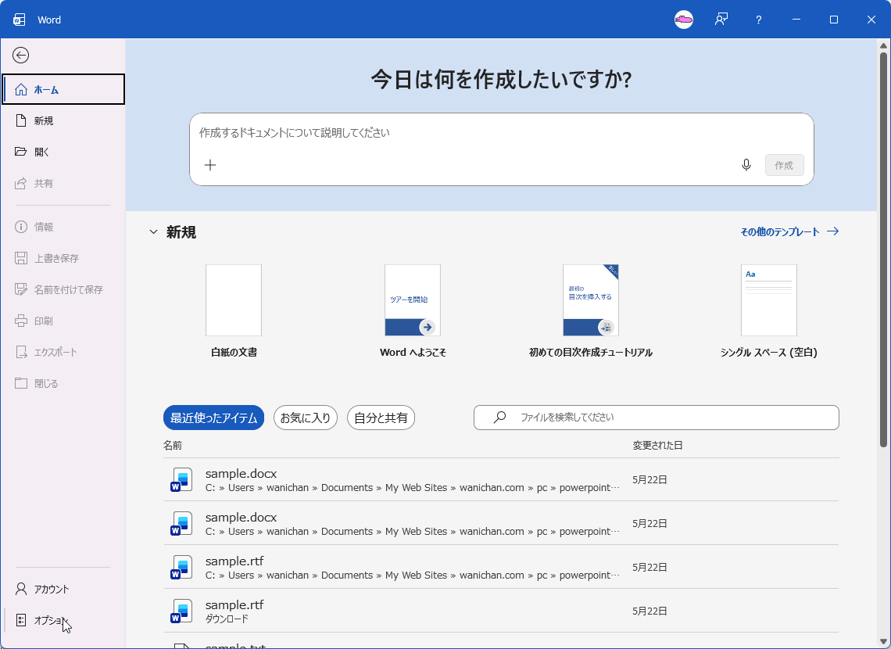
Task: Minimize the Word window
Action: click(x=796, y=20)
